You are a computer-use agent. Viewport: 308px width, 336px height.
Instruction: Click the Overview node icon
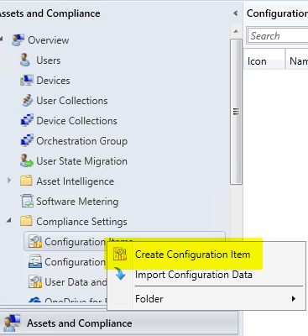point(18,40)
